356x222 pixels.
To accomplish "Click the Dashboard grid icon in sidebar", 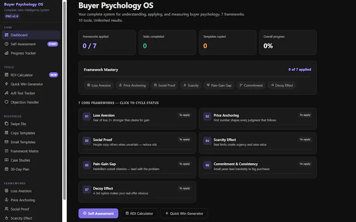I will [x=6, y=35].
